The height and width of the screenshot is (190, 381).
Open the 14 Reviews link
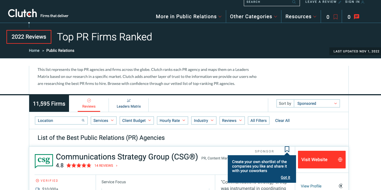(104, 166)
